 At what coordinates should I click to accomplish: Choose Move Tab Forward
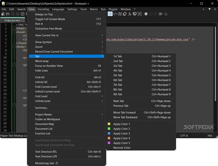[x=141, y=113]
